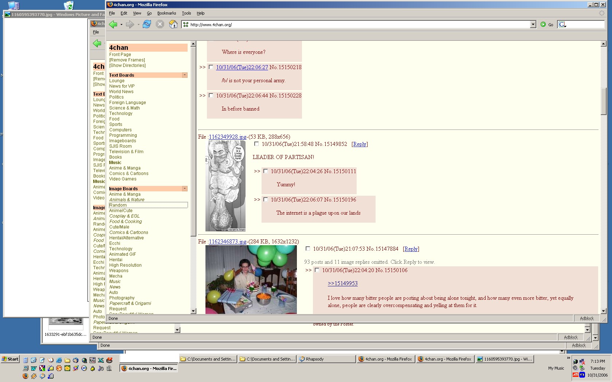Check the box for post No.15149852
This screenshot has width=612, height=382.
point(256,144)
